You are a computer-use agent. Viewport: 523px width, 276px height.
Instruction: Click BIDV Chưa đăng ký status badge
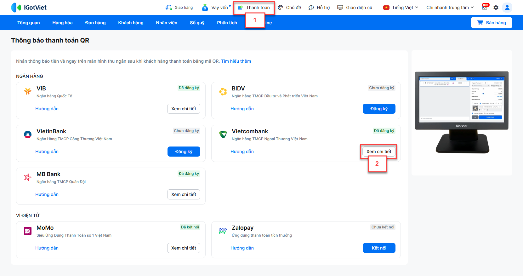[382, 88]
